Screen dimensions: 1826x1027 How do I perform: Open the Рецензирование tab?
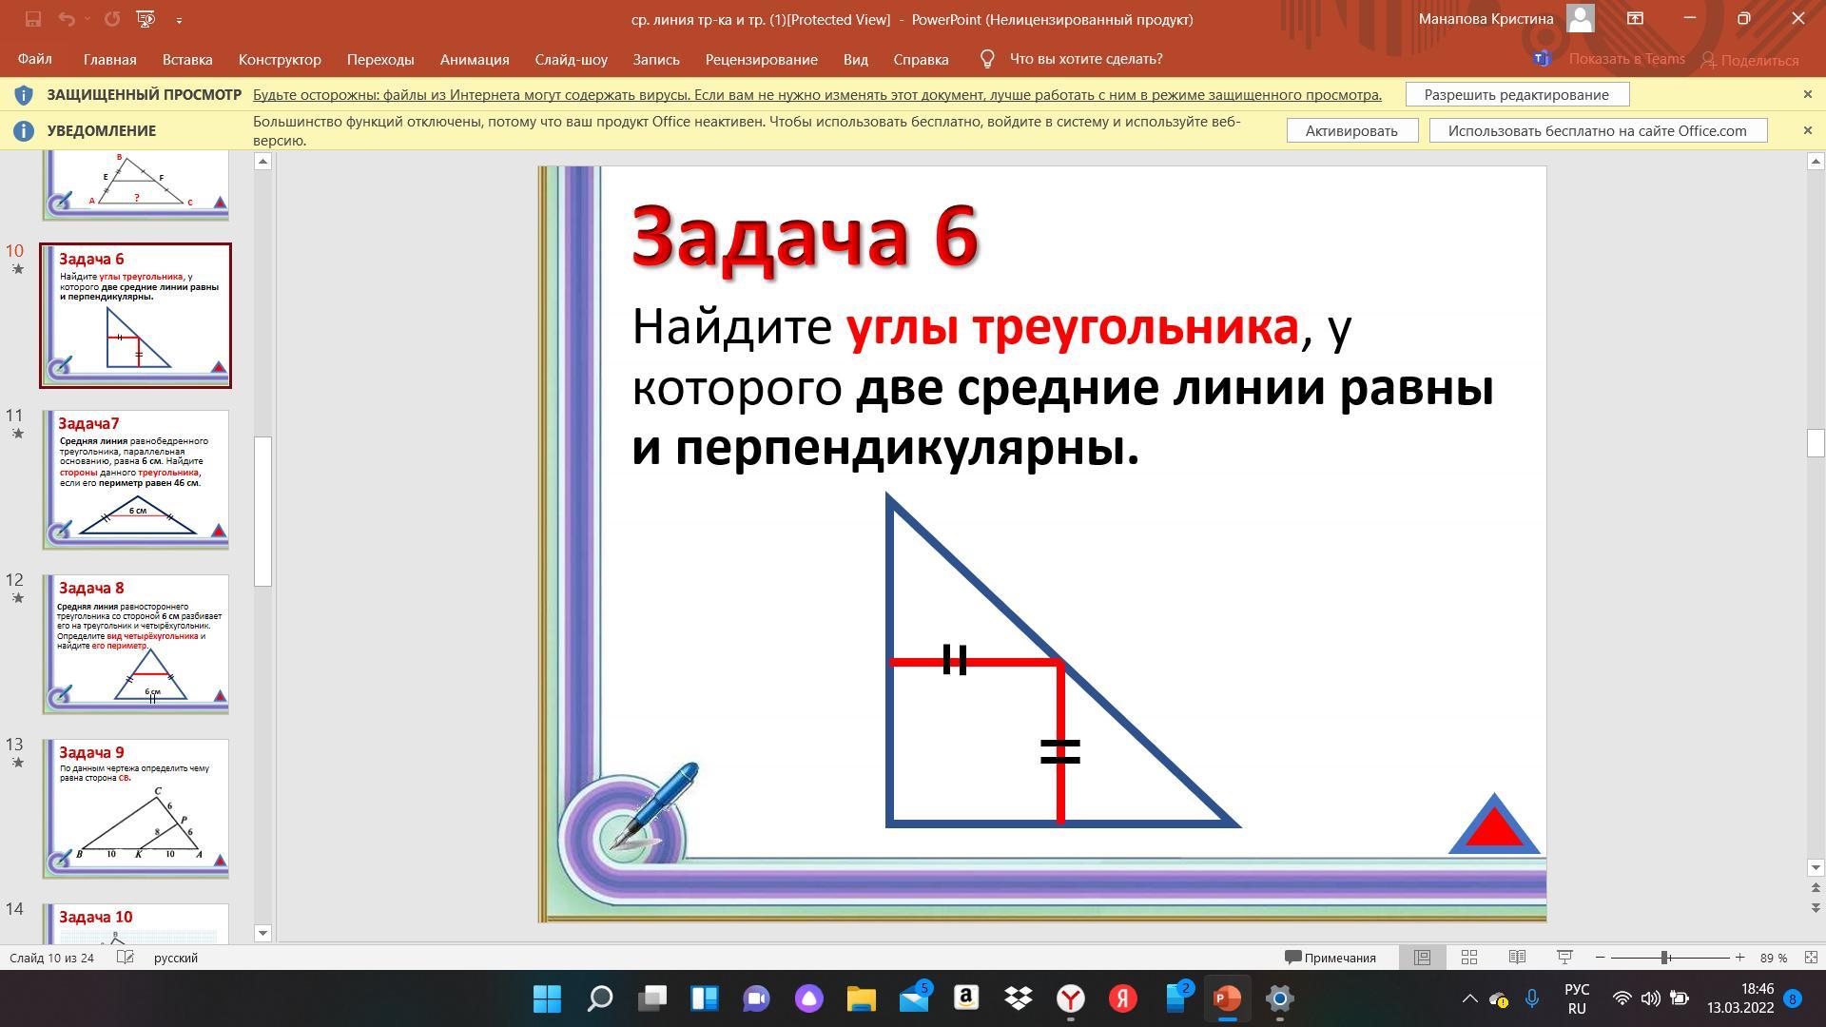[x=761, y=59]
